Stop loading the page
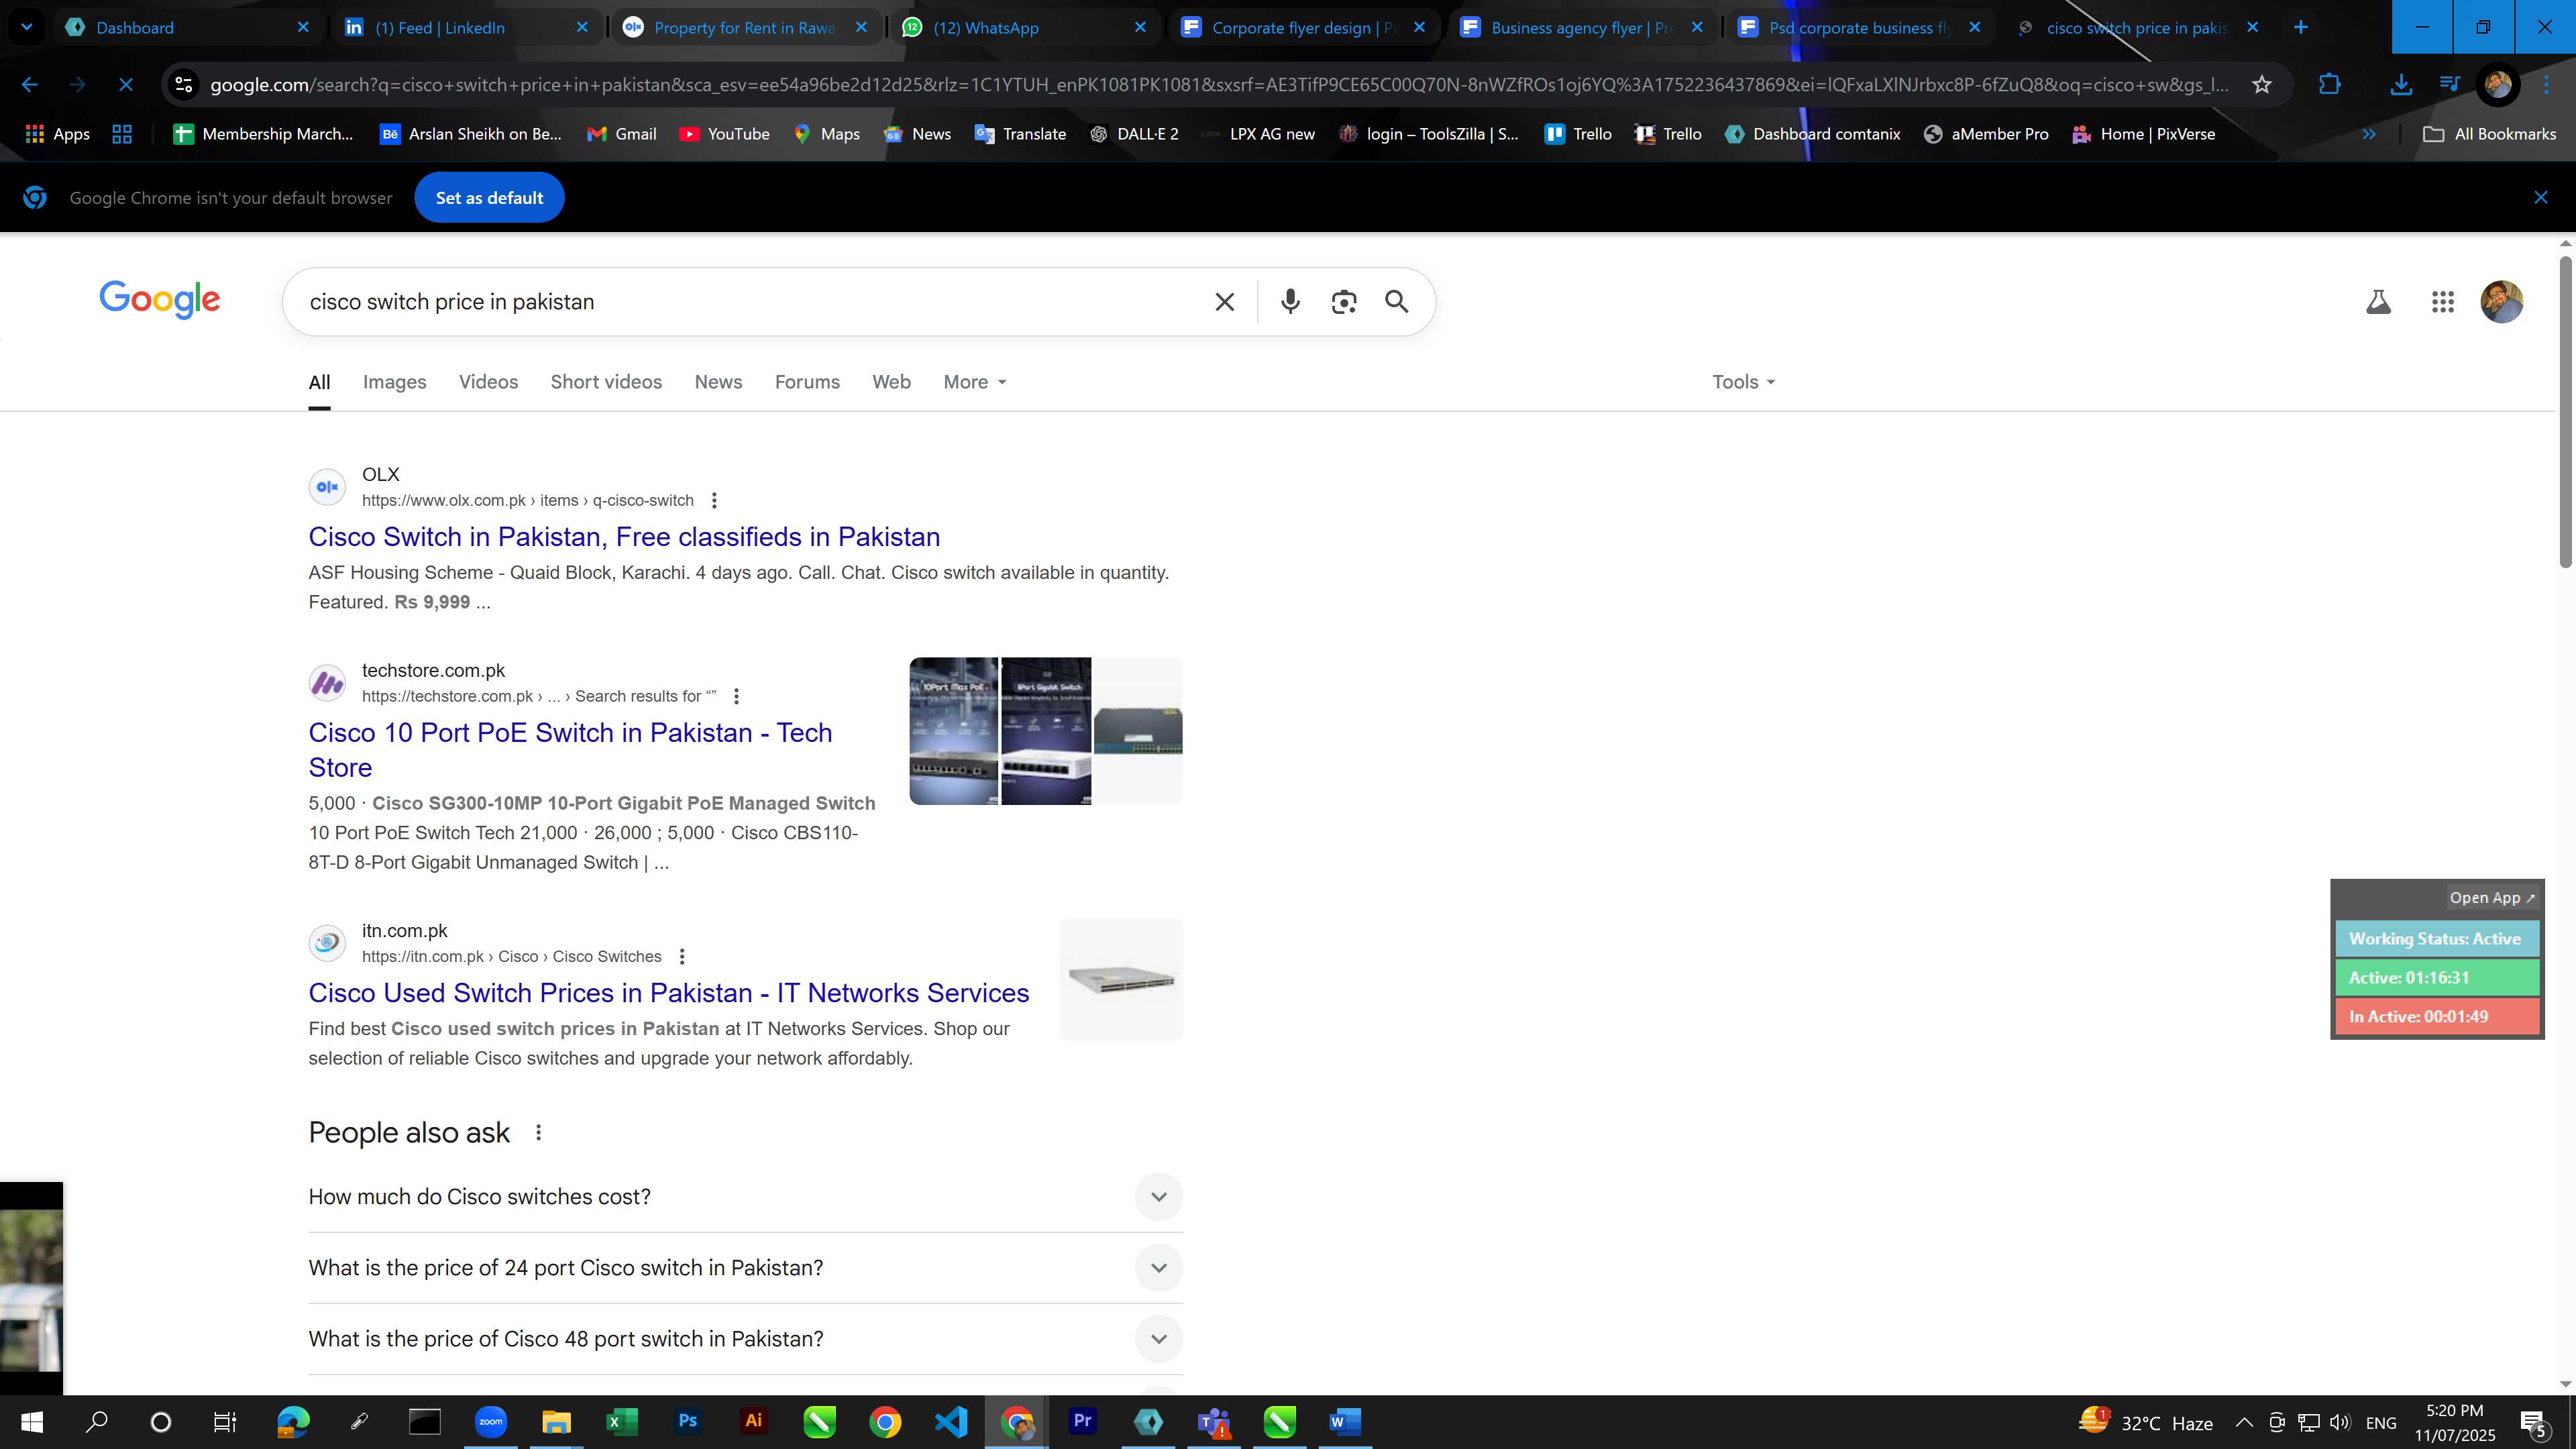 (126, 84)
